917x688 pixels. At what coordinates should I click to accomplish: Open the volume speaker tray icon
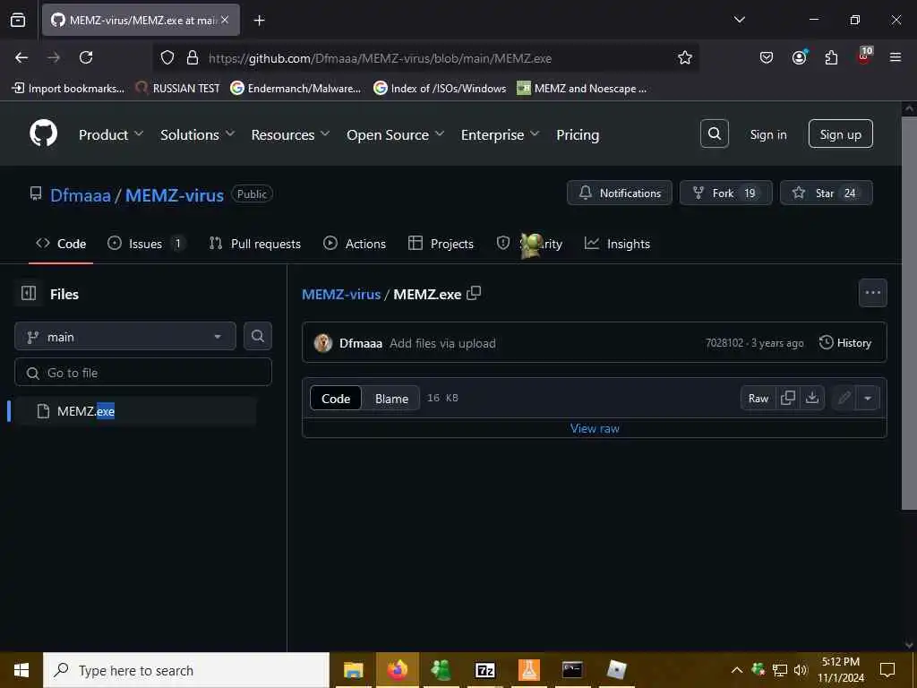(x=800, y=670)
